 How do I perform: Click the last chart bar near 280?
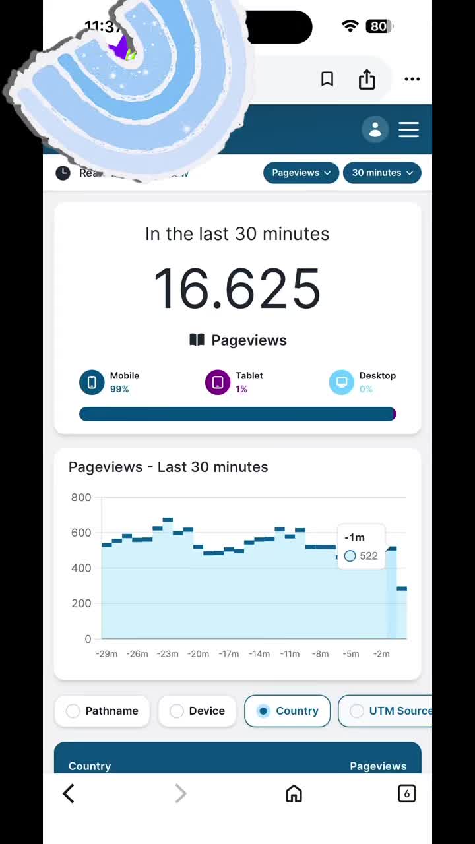pyautogui.click(x=402, y=613)
